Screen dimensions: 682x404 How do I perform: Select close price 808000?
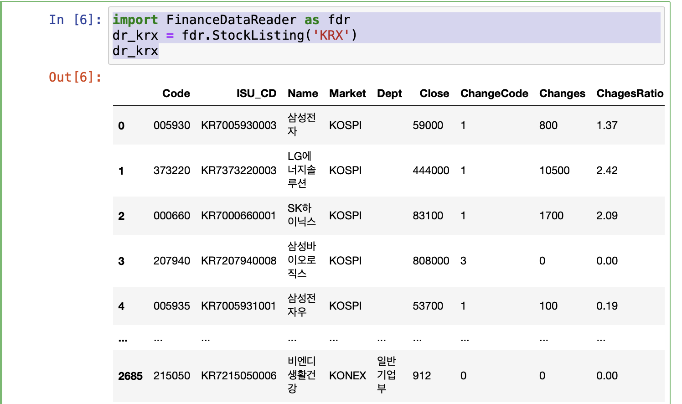pos(431,261)
